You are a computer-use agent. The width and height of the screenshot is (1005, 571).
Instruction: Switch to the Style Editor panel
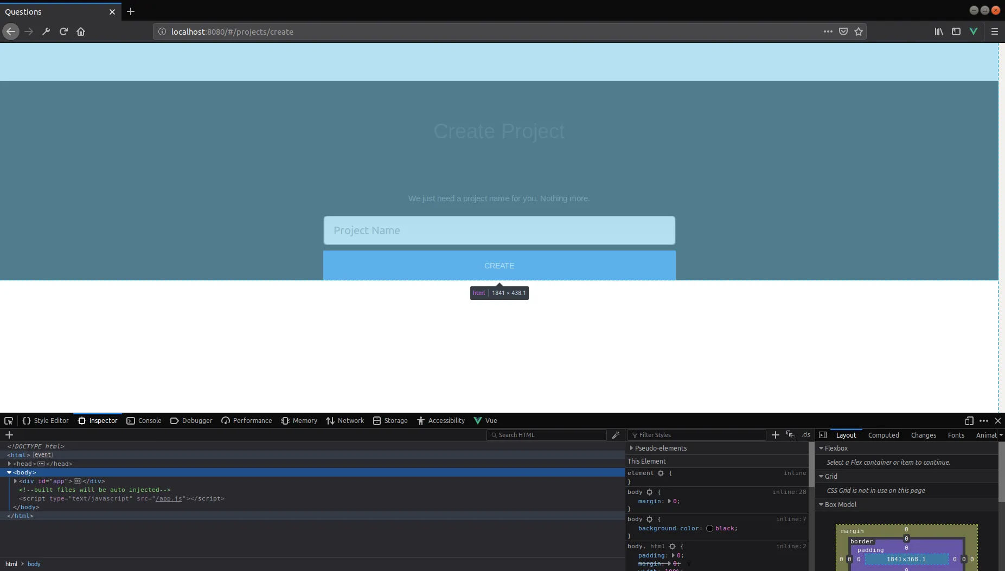pos(46,421)
